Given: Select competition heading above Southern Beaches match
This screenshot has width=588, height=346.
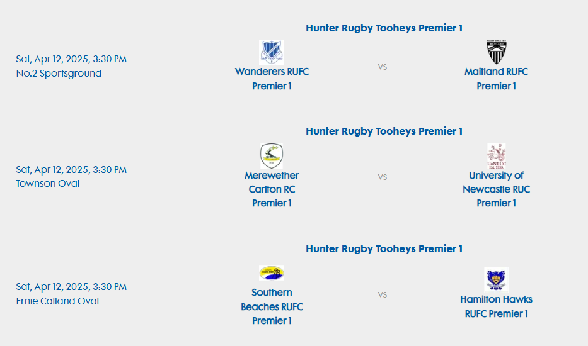Looking at the screenshot, I should click(x=384, y=249).
